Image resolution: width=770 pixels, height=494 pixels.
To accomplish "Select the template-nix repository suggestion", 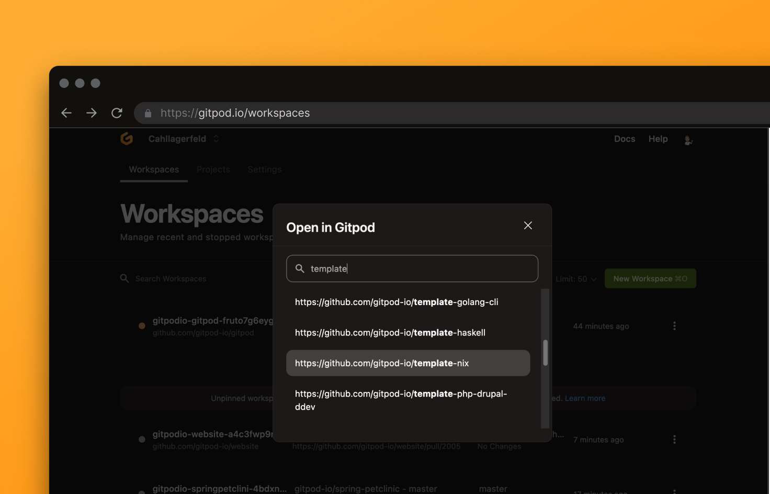I will click(x=407, y=363).
